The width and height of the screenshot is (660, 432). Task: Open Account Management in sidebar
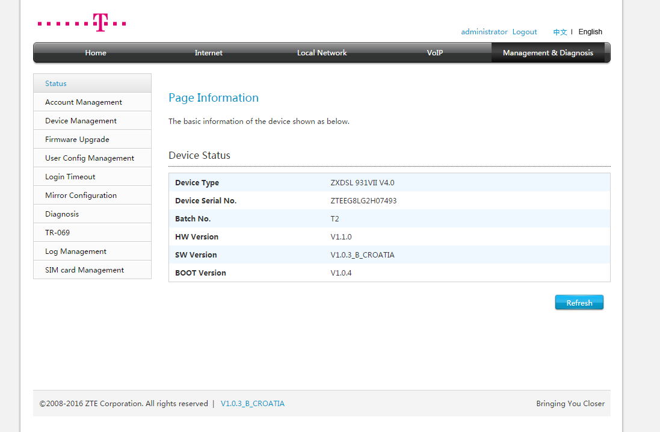click(84, 102)
